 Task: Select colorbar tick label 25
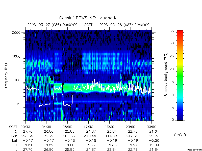coord(172,56)
